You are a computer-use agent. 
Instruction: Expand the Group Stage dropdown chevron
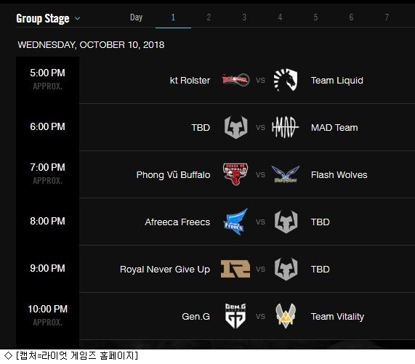tap(77, 18)
